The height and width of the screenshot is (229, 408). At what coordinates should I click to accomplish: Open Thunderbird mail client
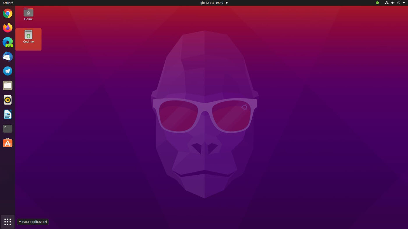(7, 56)
